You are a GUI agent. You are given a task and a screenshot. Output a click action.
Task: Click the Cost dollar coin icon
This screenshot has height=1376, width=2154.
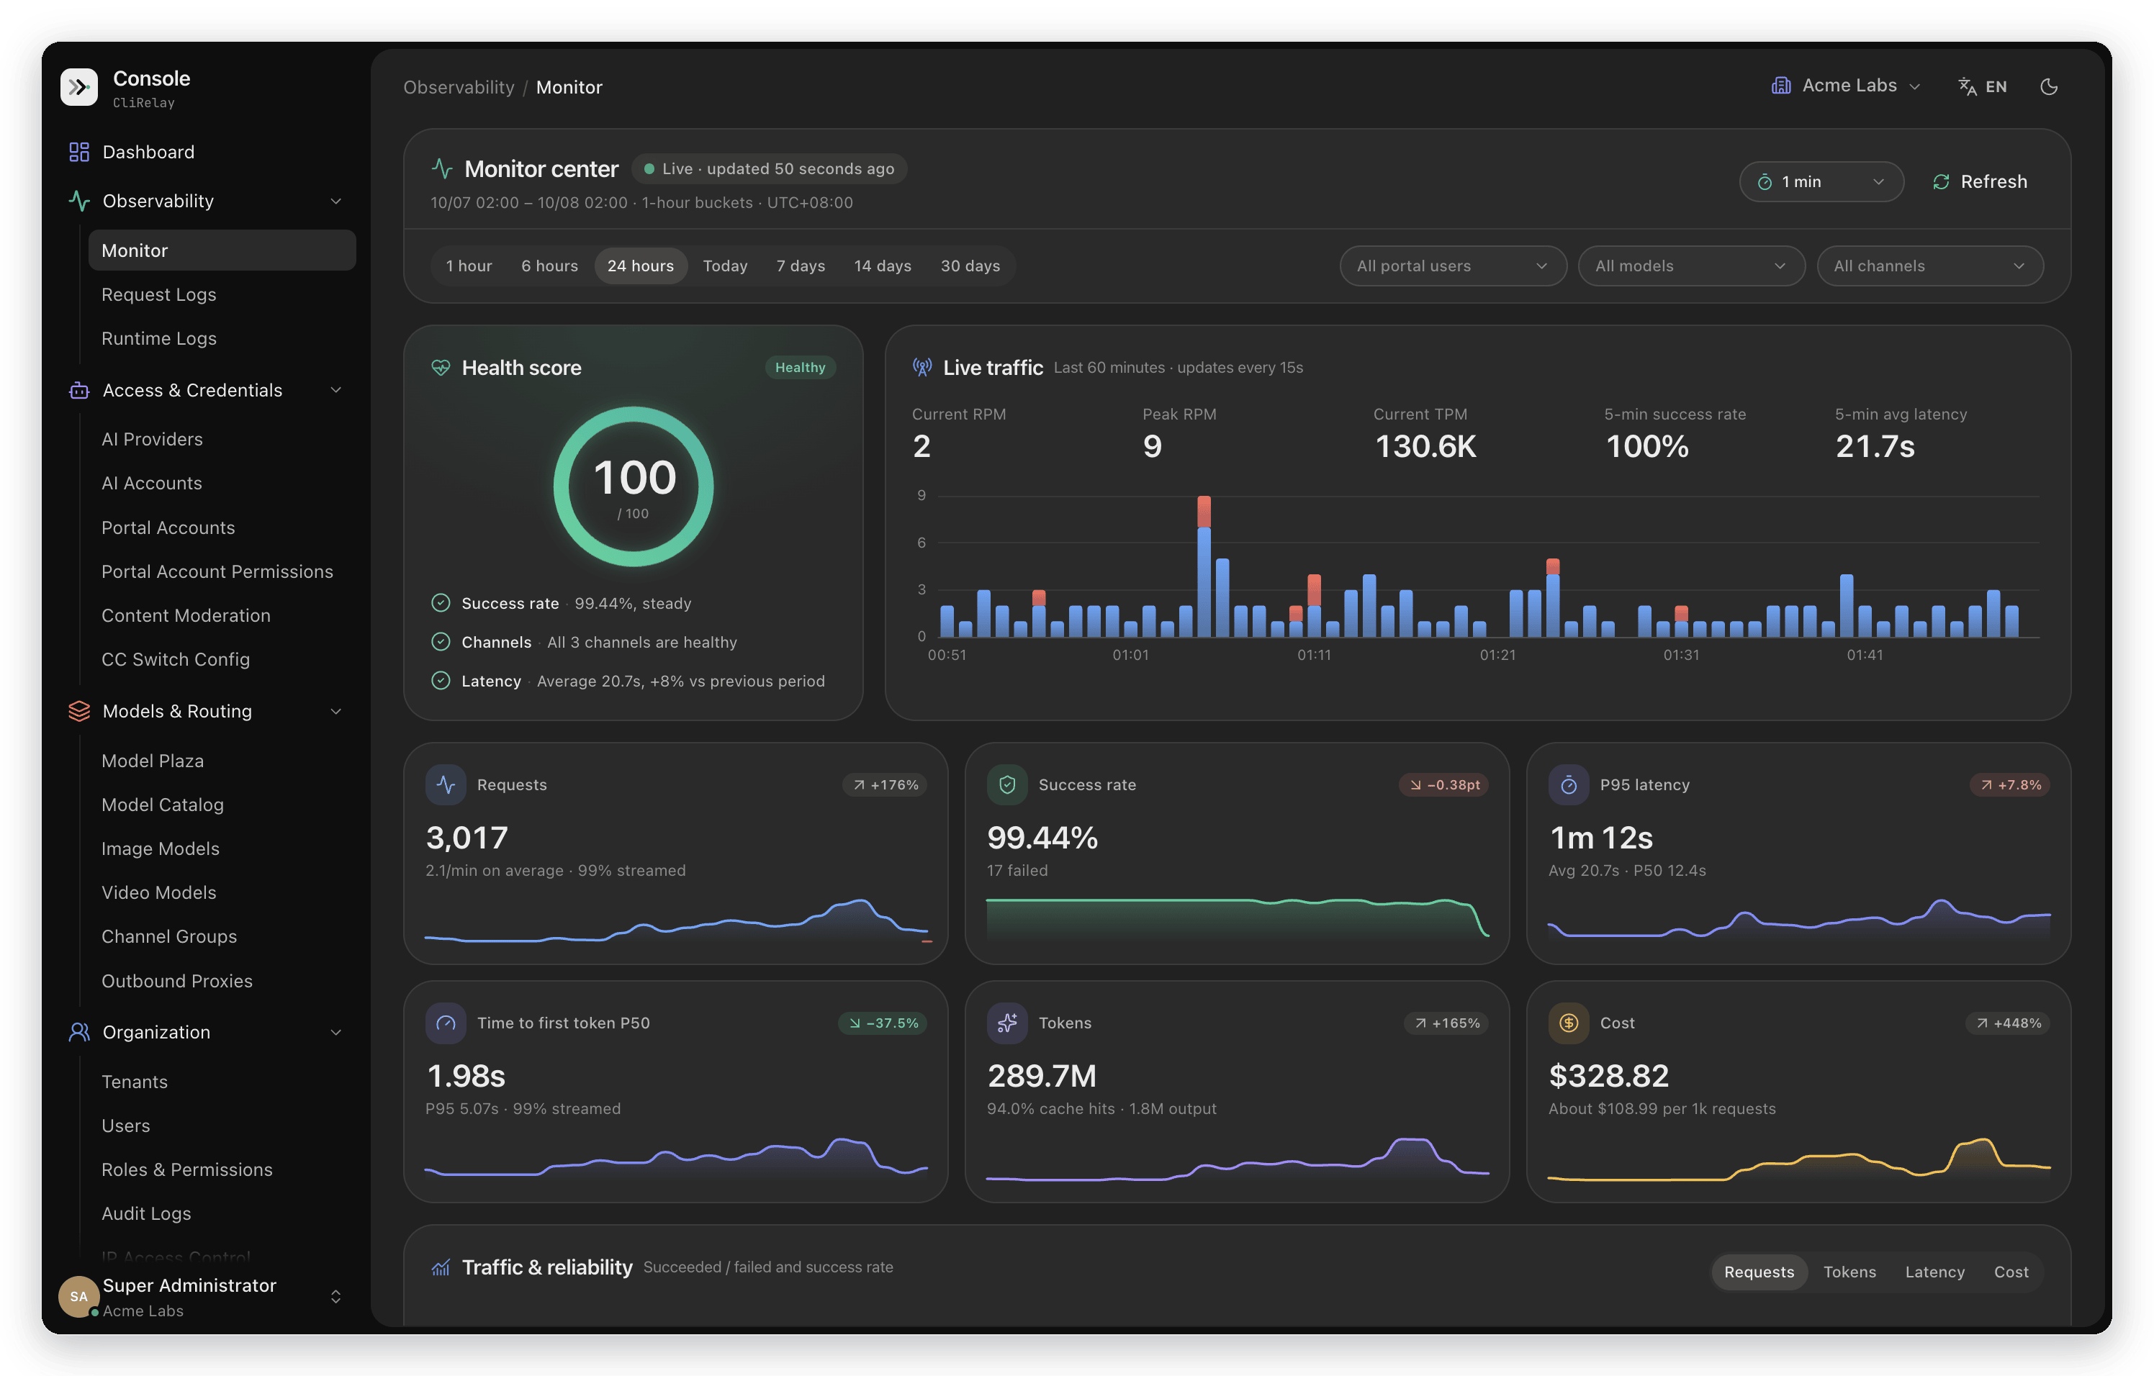pyautogui.click(x=1569, y=1023)
